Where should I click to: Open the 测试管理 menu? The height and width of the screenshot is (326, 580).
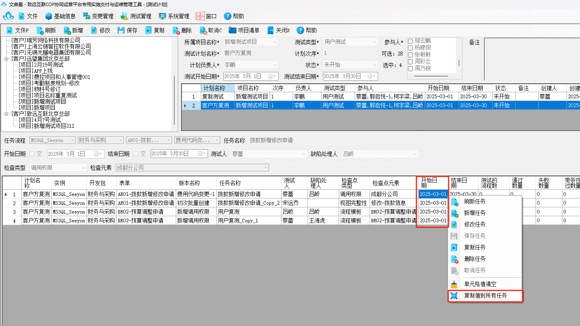[x=136, y=16]
